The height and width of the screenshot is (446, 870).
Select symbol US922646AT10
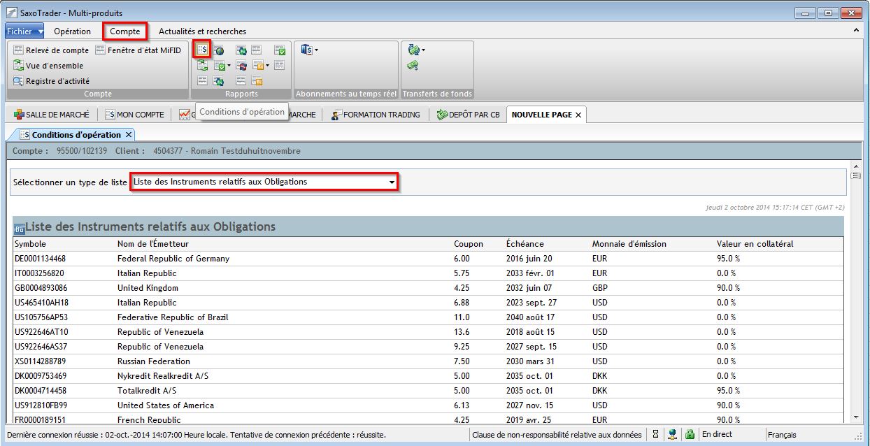click(41, 332)
